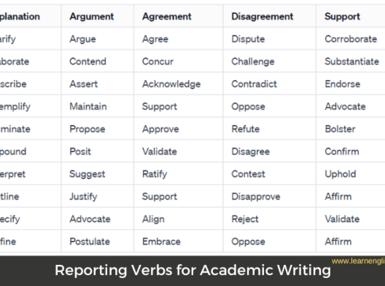Select the Embrace cell
Viewport: 385px width, 286px height.
pyautogui.click(x=161, y=241)
